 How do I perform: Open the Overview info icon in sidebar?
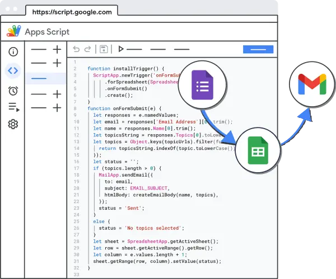13,52
